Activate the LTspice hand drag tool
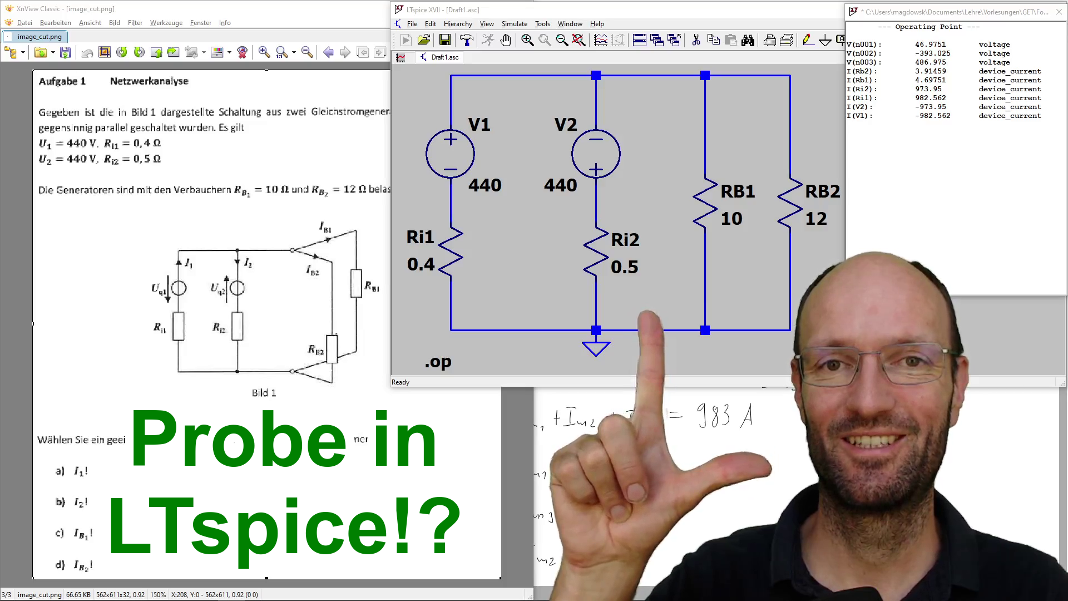The image size is (1068, 601). 506,40
